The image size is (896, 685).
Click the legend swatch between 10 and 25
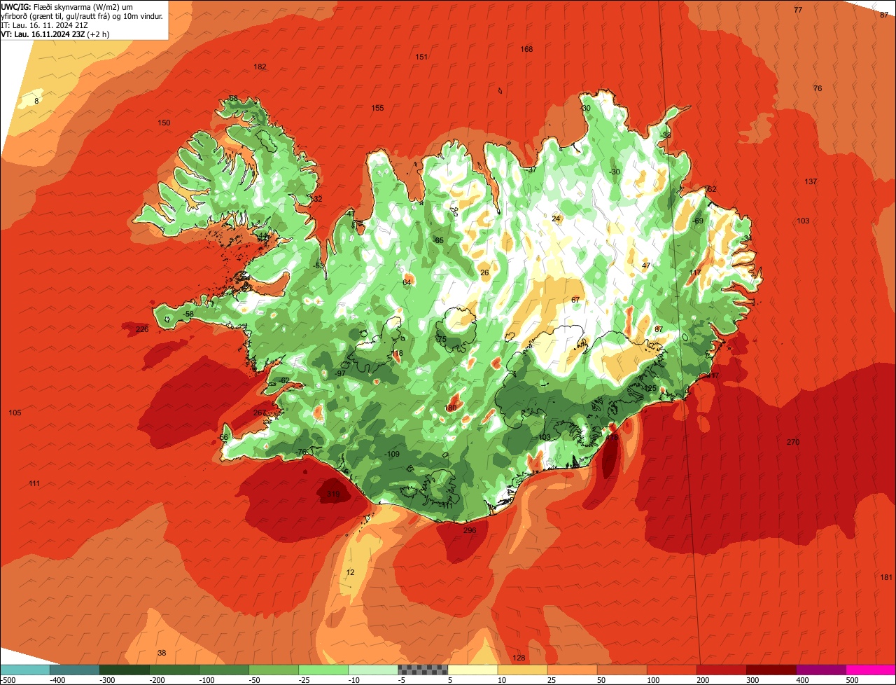click(522, 670)
